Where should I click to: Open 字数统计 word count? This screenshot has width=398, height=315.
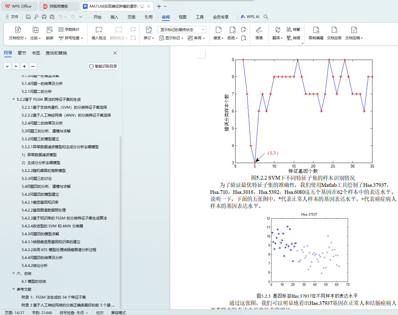(69, 30)
